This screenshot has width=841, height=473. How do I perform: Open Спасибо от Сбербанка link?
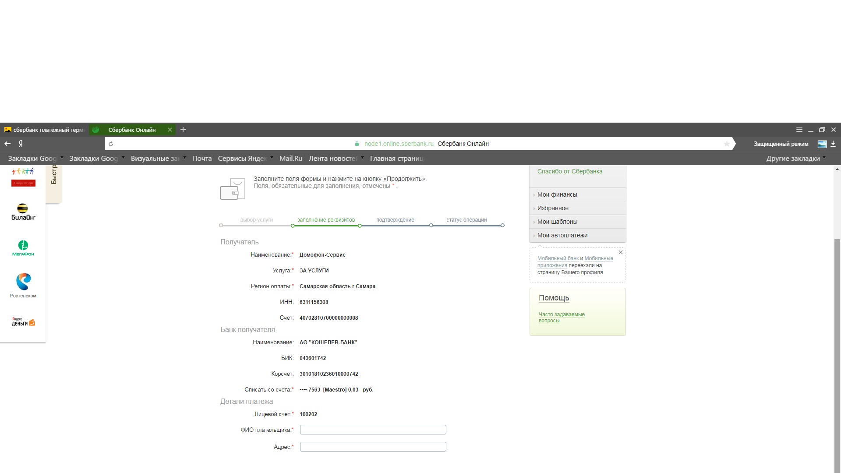[569, 171]
